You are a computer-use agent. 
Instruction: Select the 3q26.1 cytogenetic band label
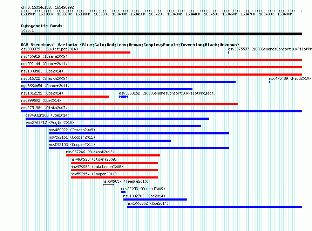tap(27, 30)
